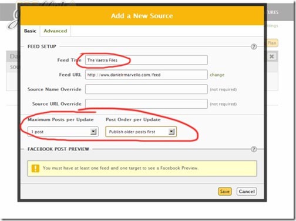Screen dimensions: 296x221
Task: Click the change link beside Feed URL
Action: [x=217, y=75]
